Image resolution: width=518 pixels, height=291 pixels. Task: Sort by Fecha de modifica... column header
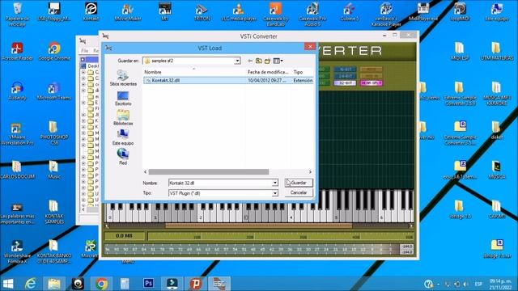tap(268, 72)
